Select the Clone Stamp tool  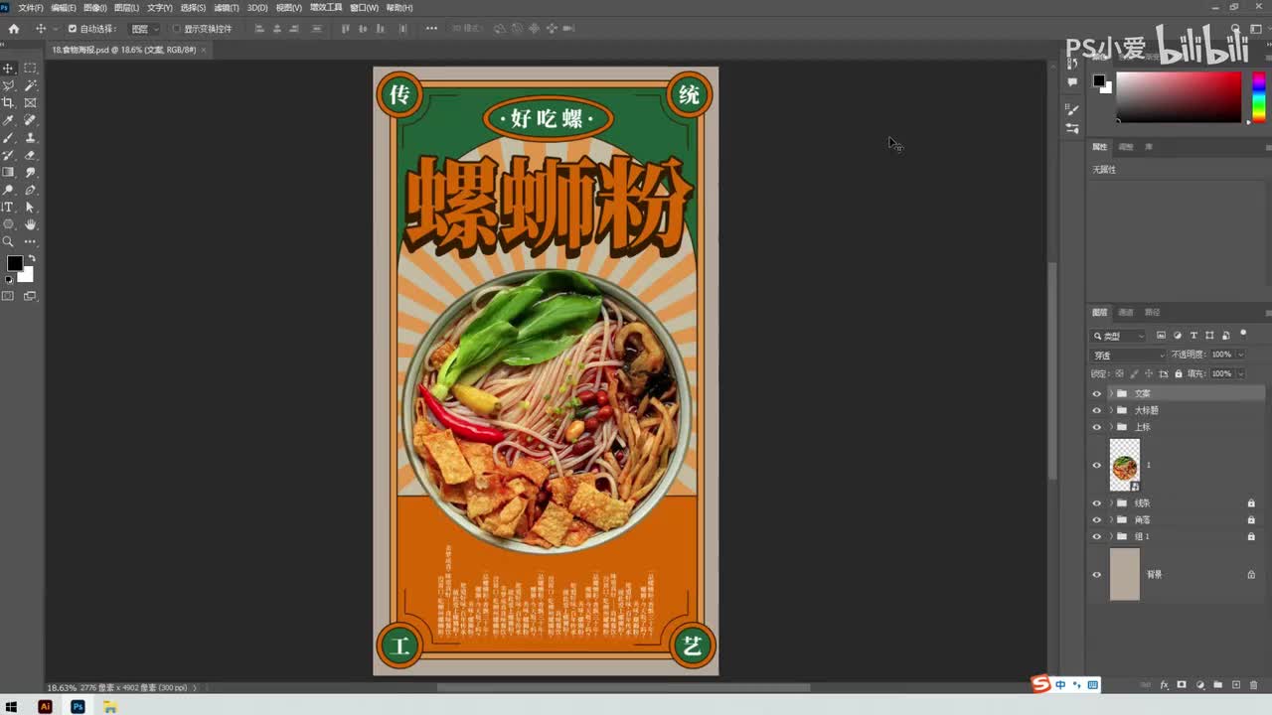point(30,137)
